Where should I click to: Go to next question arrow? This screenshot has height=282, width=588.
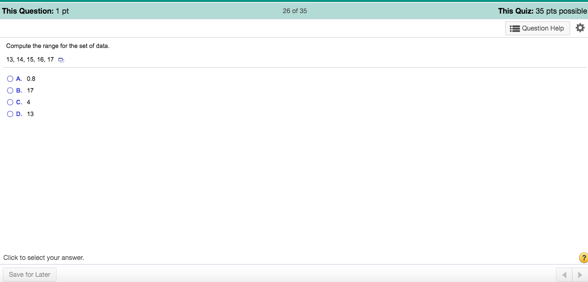pos(580,274)
